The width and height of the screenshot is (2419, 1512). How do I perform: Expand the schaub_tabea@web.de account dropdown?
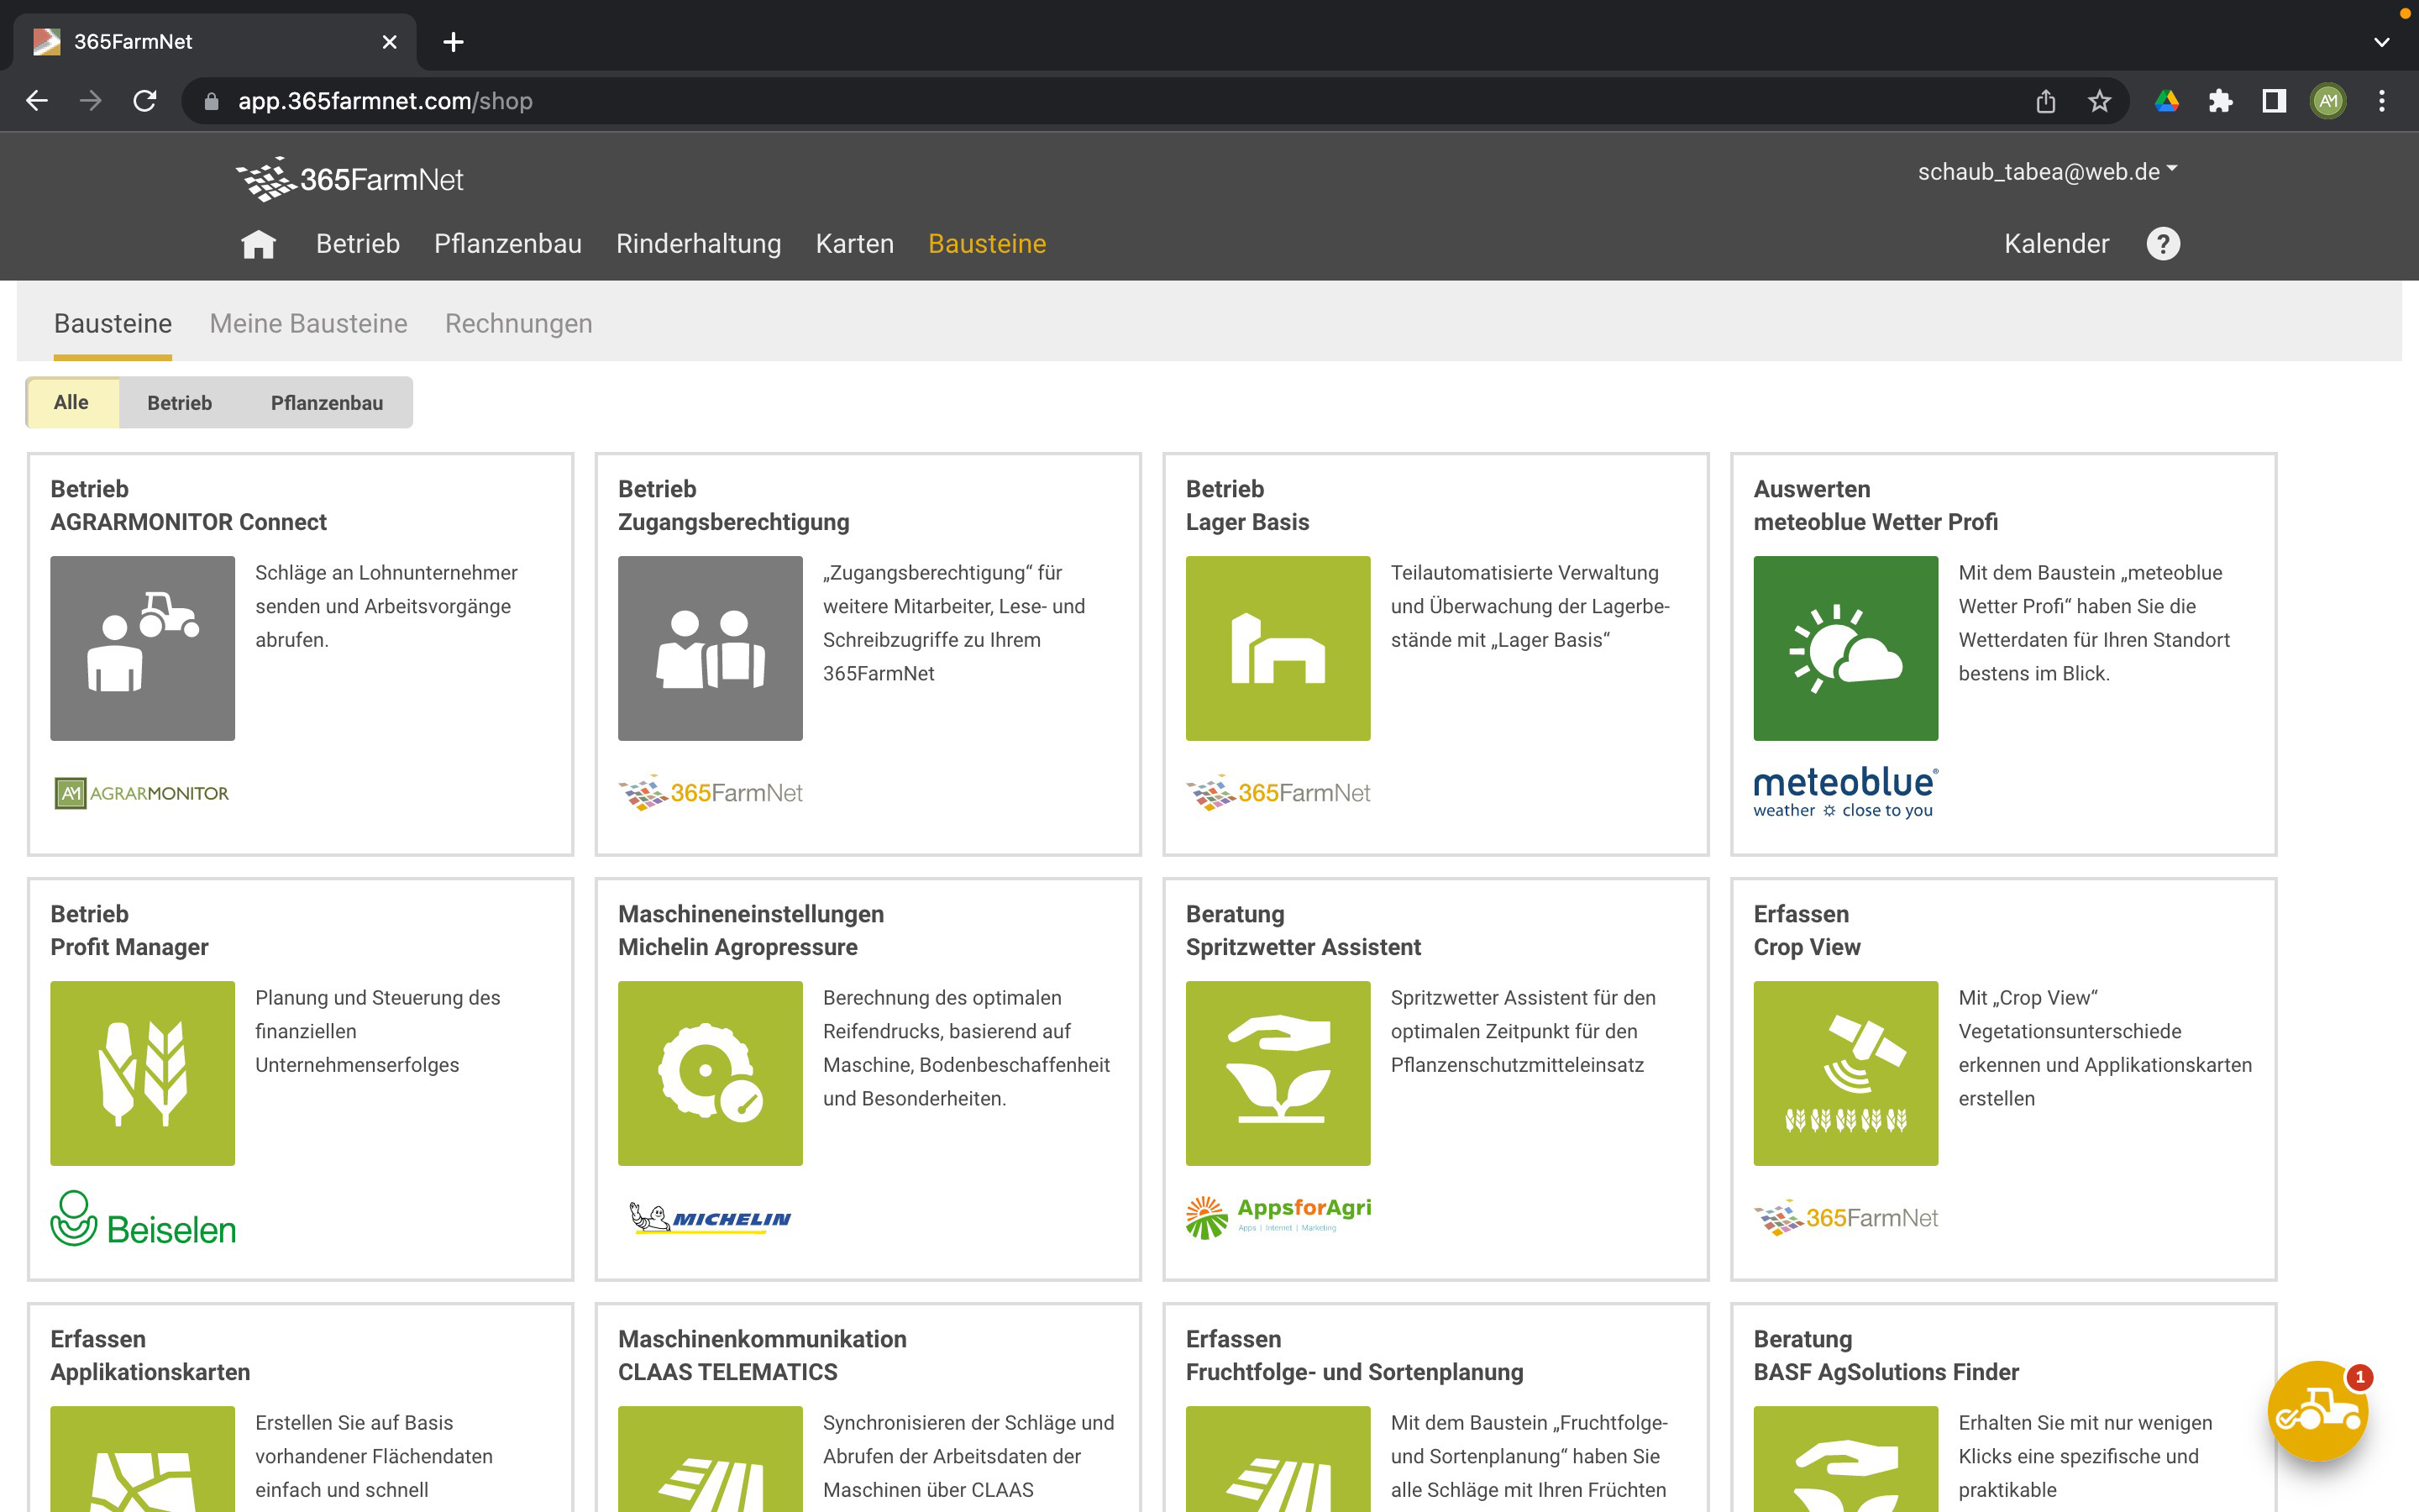(2046, 172)
